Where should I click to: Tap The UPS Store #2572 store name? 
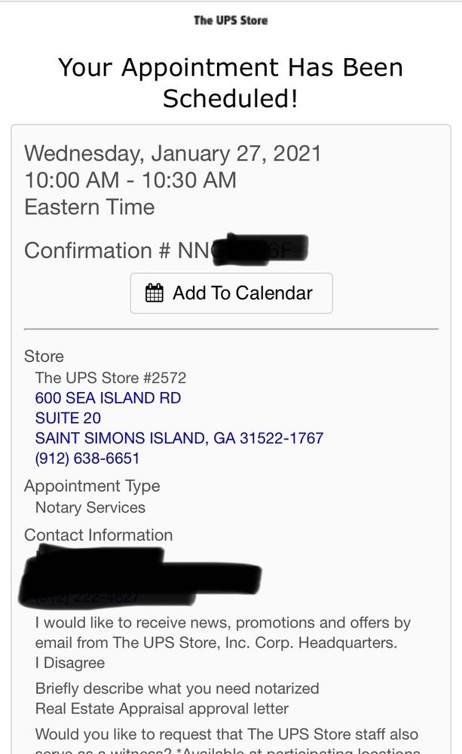(x=110, y=377)
